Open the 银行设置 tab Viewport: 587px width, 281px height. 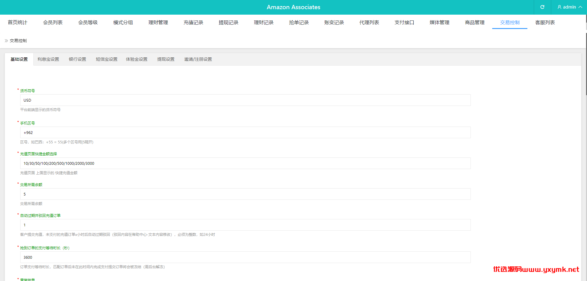click(77, 59)
